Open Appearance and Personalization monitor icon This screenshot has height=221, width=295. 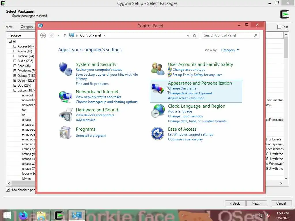tap(158, 88)
